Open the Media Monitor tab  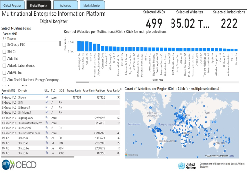click(92, 5)
